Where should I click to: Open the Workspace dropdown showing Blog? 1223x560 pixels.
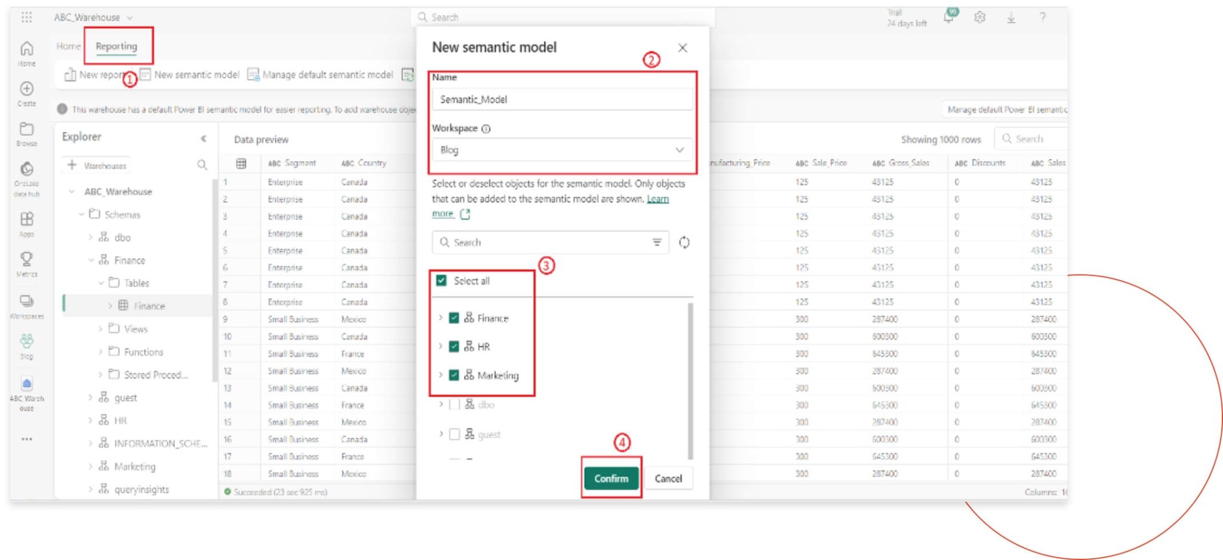coord(563,150)
